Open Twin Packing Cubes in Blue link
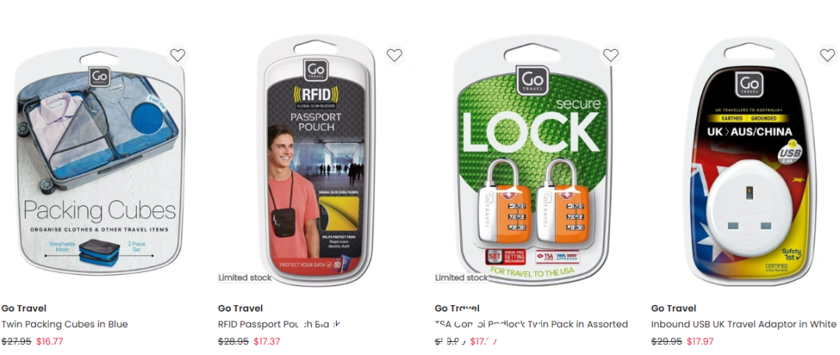Image resolution: width=840 pixels, height=355 pixels. coord(65,325)
